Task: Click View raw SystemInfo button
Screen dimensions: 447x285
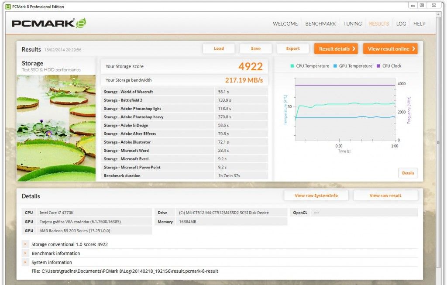Action: 316,196
